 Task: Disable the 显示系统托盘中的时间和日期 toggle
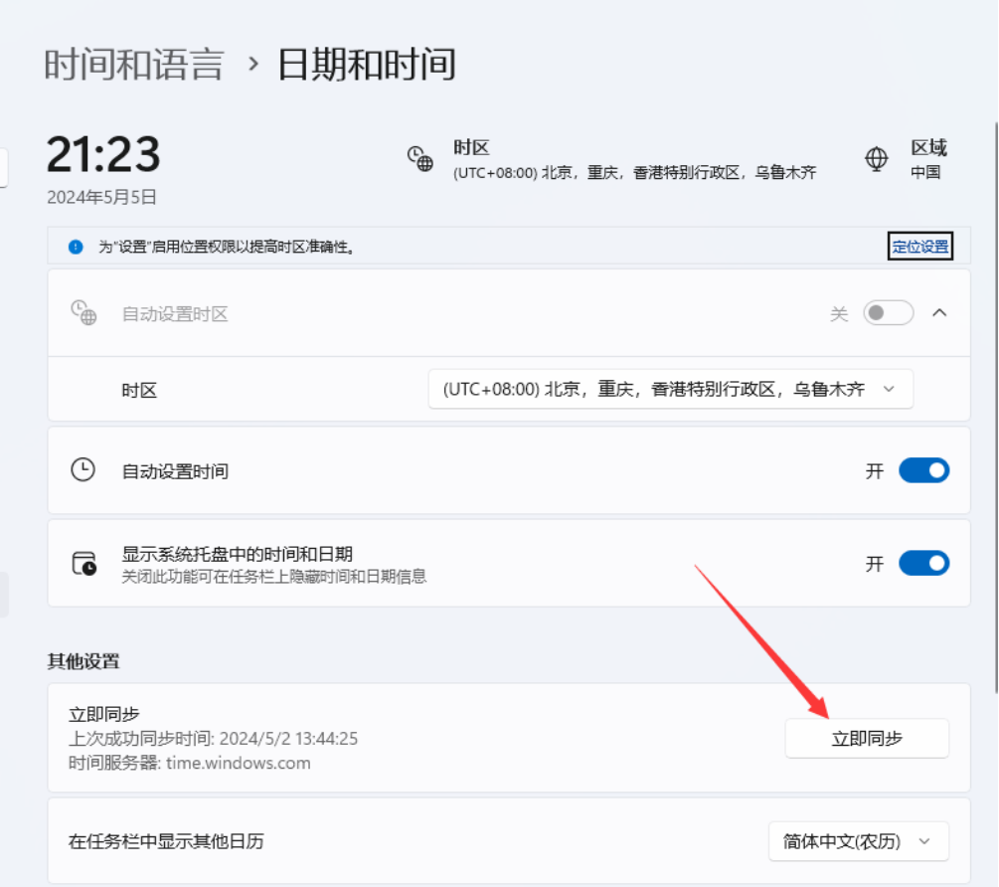(923, 564)
